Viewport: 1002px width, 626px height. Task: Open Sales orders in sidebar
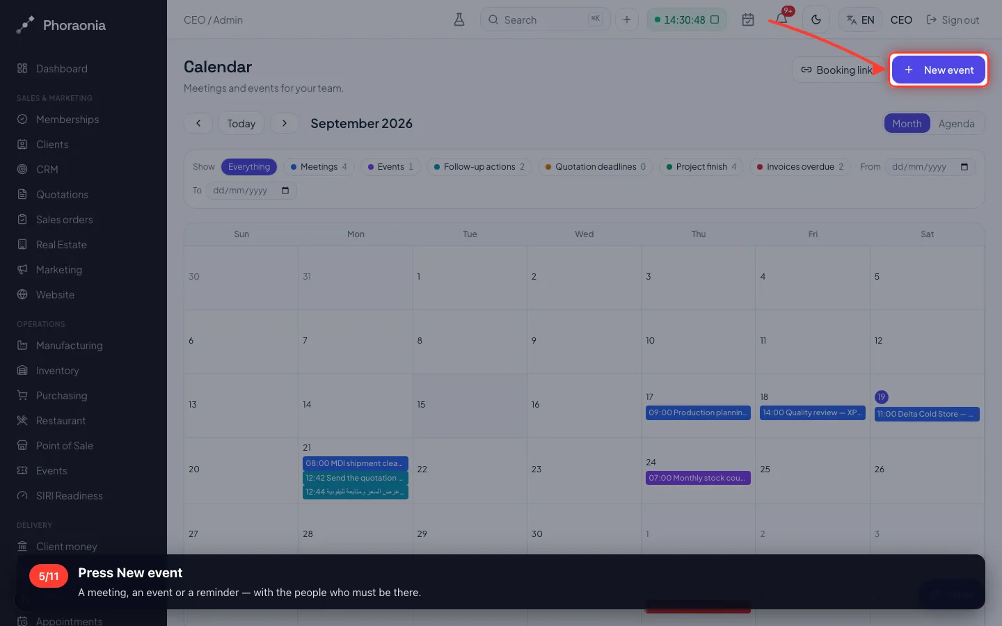[x=83, y=220]
